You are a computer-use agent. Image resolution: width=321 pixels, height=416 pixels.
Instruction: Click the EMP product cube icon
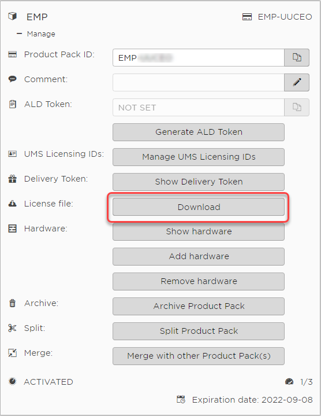click(x=13, y=16)
